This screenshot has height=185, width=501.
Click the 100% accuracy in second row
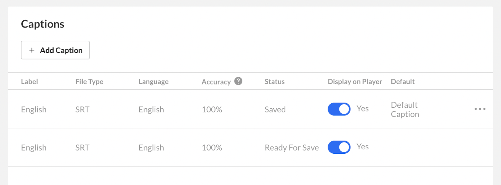pos(212,148)
